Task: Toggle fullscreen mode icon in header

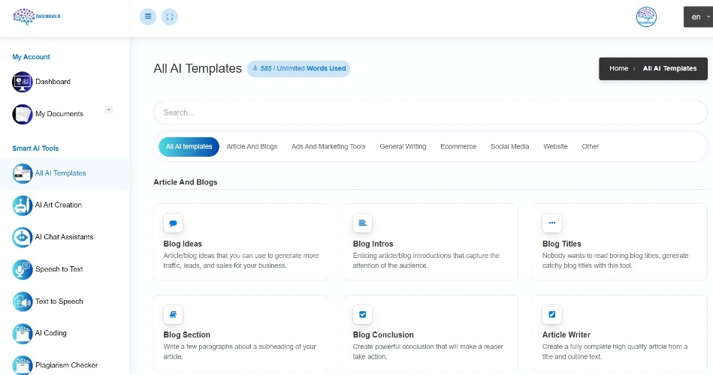Action: click(170, 16)
